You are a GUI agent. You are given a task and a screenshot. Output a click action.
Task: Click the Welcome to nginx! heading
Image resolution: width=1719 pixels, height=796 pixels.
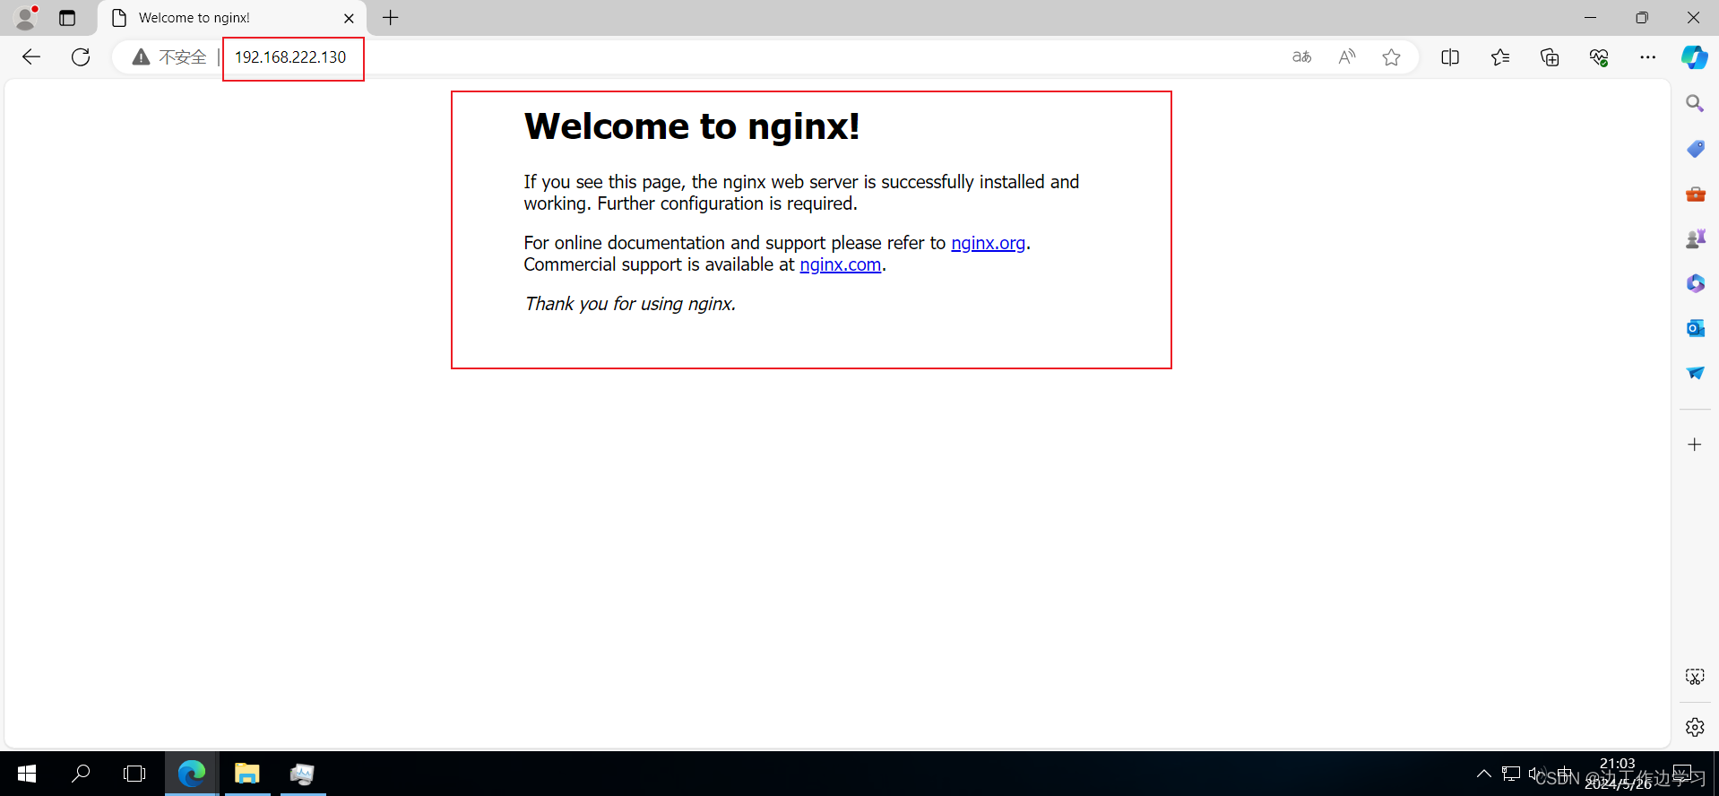click(692, 126)
